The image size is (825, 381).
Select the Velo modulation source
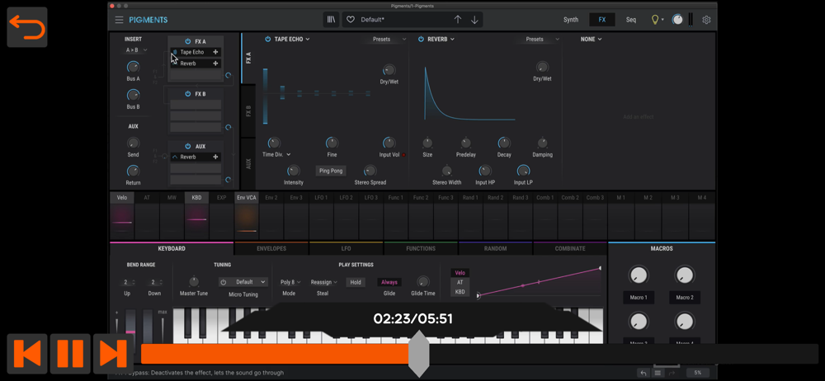(x=122, y=198)
